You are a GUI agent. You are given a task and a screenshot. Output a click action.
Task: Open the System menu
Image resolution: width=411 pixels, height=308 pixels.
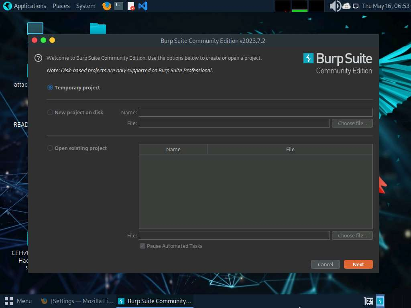(x=85, y=6)
